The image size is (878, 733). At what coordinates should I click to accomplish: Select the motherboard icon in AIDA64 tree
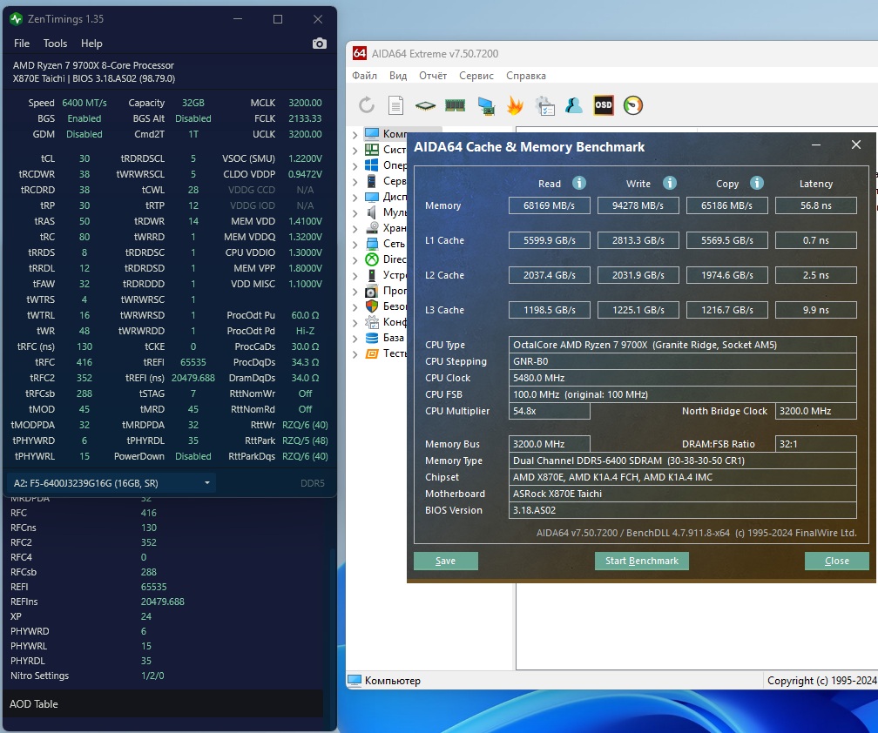pos(372,150)
